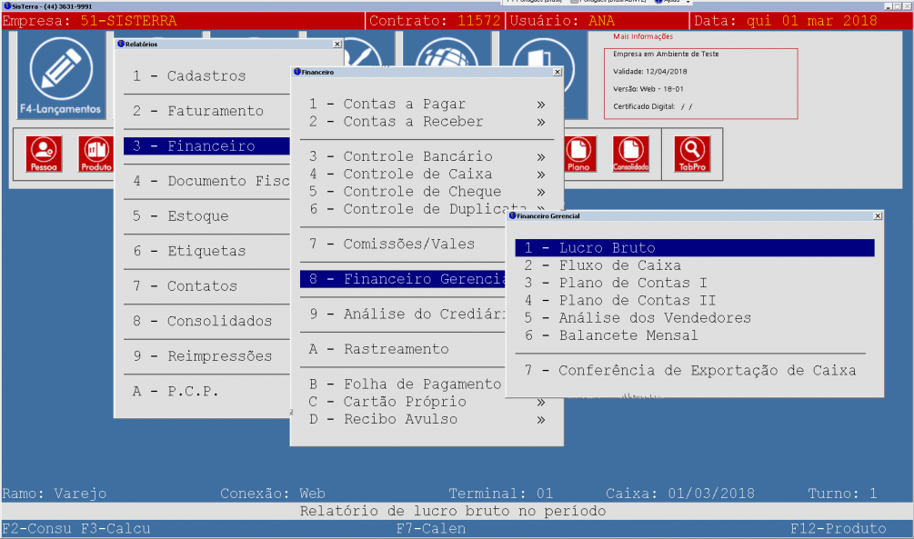Screen dimensions: 914x539
Task: Expand the Contas a Pagar submenu arrow
Action: pos(541,105)
